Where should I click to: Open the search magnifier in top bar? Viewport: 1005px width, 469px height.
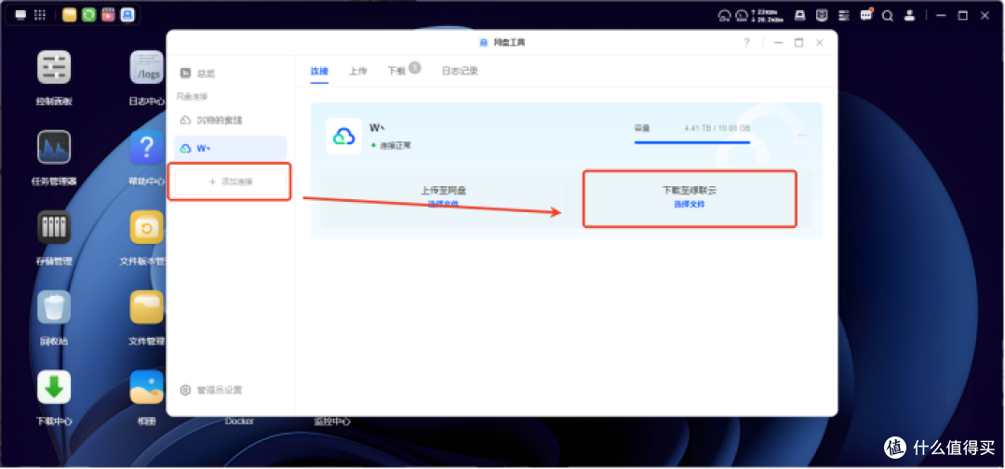pyautogui.click(x=888, y=16)
